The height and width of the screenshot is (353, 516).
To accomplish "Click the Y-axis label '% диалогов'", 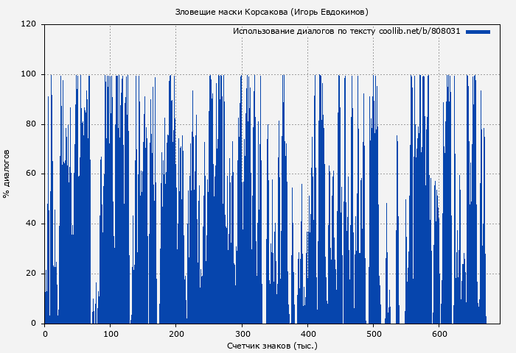I will click(7, 174).
